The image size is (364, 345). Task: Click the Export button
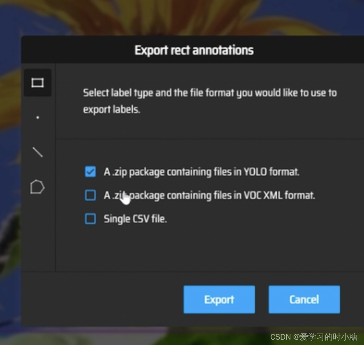(219, 299)
